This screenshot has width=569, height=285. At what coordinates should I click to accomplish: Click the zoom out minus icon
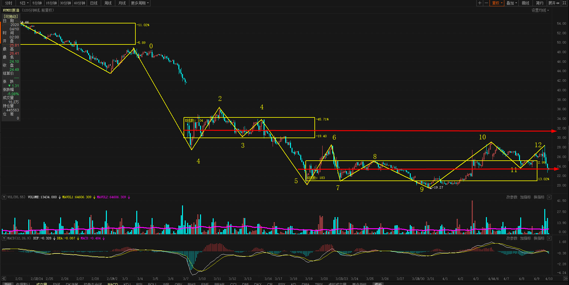(x=486, y=3)
